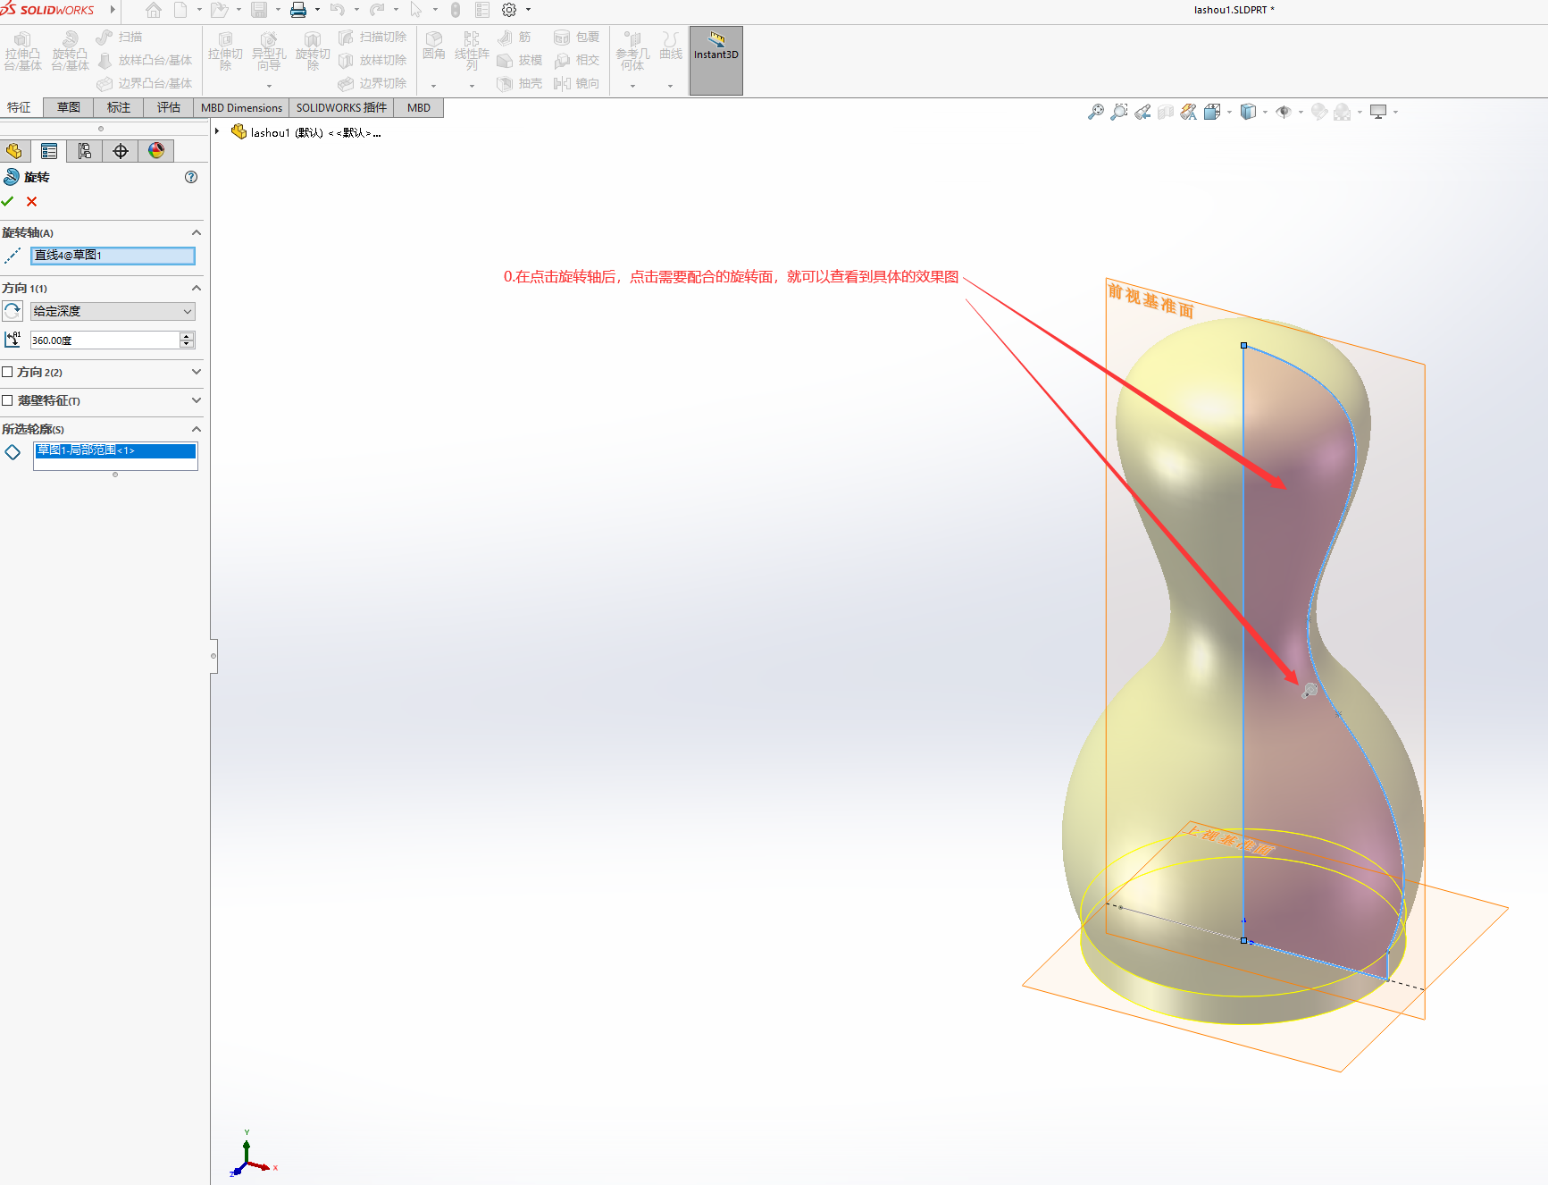Screen dimensions: 1548x1185
Task: Click the Previous View icon
Action: (x=1142, y=112)
